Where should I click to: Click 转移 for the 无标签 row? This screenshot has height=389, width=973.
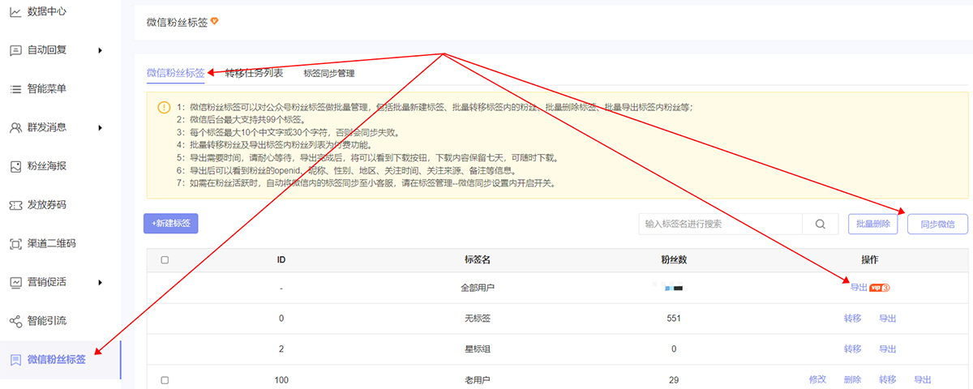tap(852, 318)
